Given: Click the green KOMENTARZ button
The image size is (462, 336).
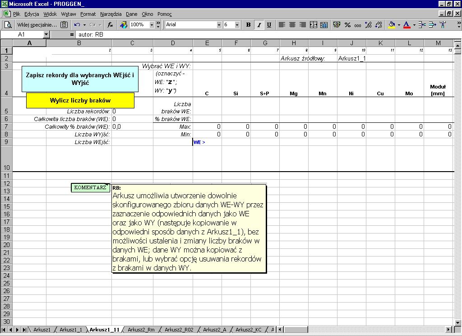Looking at the screenshot, I should 90,187.
